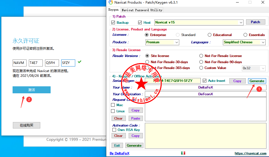Click the Your Organization field showing DeFconX
This screenshot has width=269, height=157.
(206, 94)
